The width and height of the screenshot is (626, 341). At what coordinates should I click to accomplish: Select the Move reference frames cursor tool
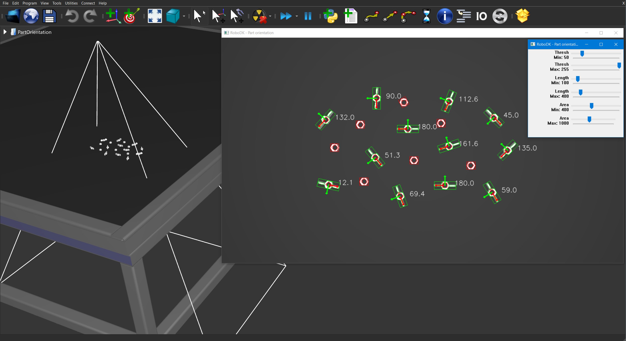click(218, 16)
